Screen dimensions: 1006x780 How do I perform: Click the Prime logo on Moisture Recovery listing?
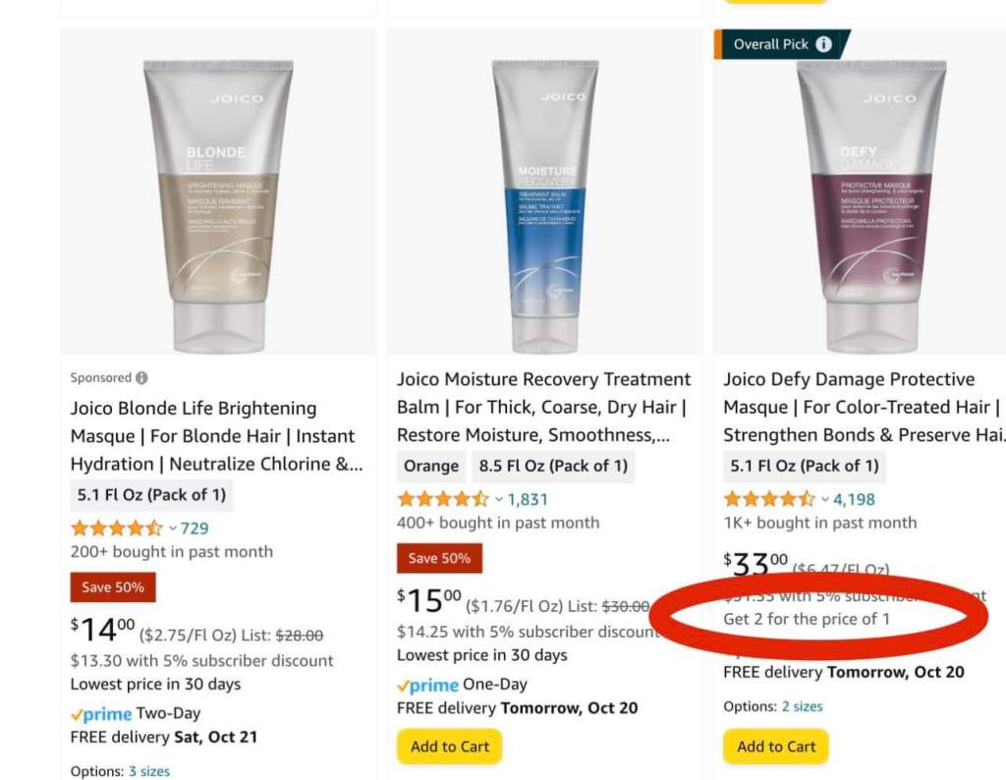427,686
